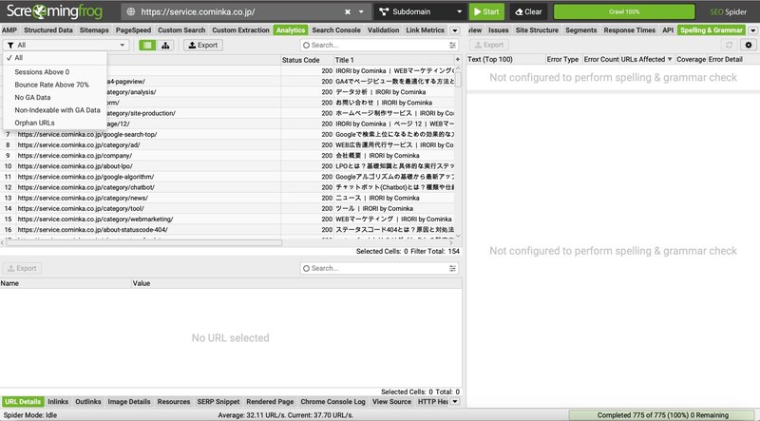Viewport: 760px width, 421px height.
Task: Select the All filter option
Action: (18, 58)
